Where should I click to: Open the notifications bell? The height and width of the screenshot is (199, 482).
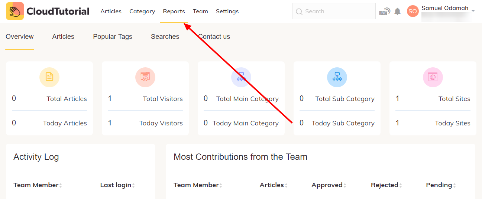(398, 11)
